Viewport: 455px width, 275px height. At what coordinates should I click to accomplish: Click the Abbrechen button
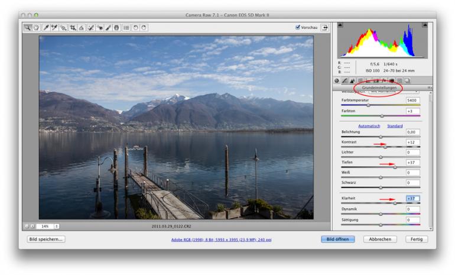point(380,240)
